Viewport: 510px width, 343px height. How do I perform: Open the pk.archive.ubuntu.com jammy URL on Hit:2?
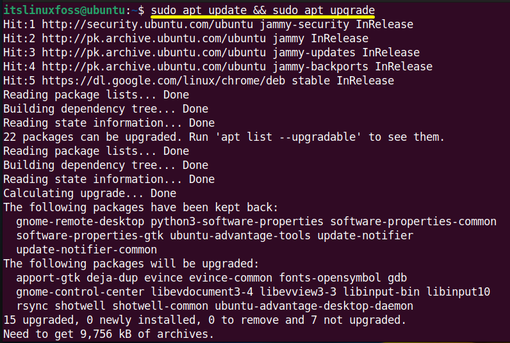coord(154,38)
